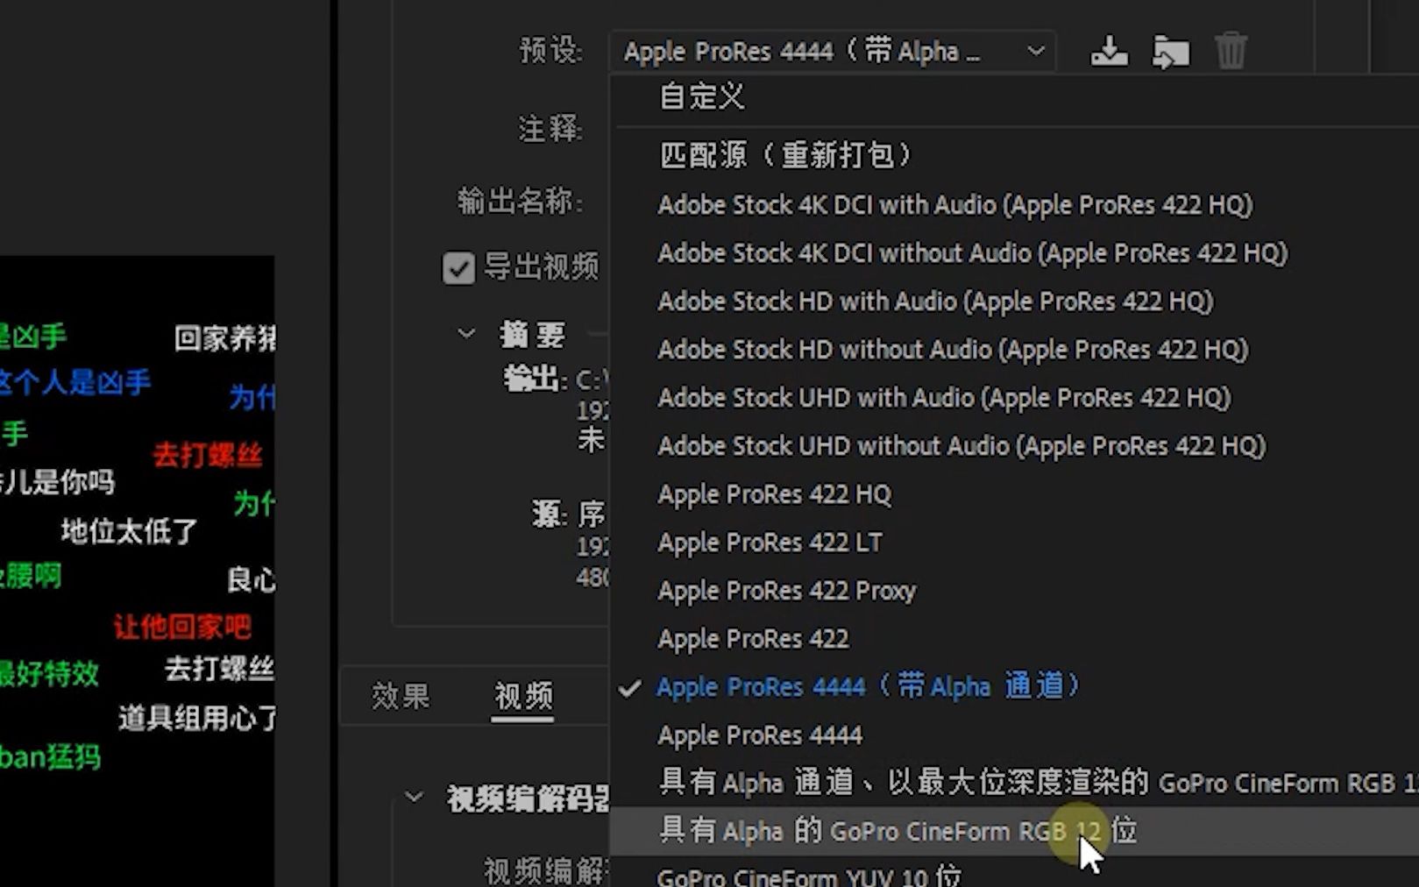This screenshot has height=887, width=1419.
Task: Choose Adobe Stock UHD with Audio preset
Action: point(1014,398)
